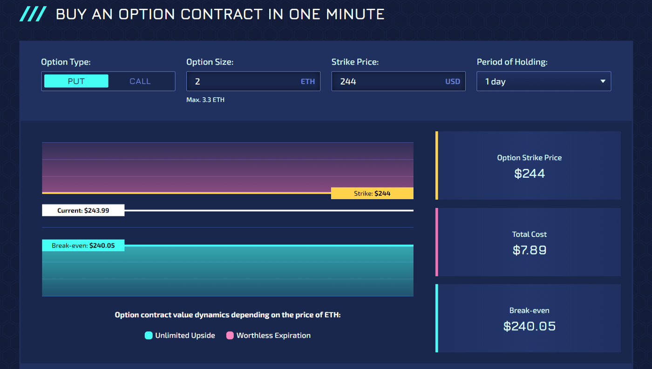The width and height of the screenshot is (652, 369).
Task: Click the Total Cost $7.89 card
Action: pos(529,242)
